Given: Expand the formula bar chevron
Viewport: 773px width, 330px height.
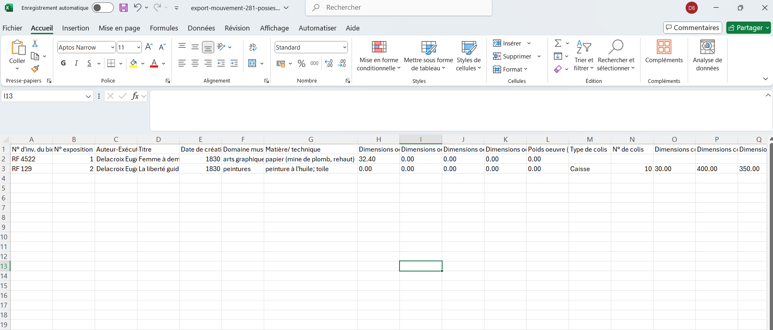Looking at the screenshot, I should point(768,96).
